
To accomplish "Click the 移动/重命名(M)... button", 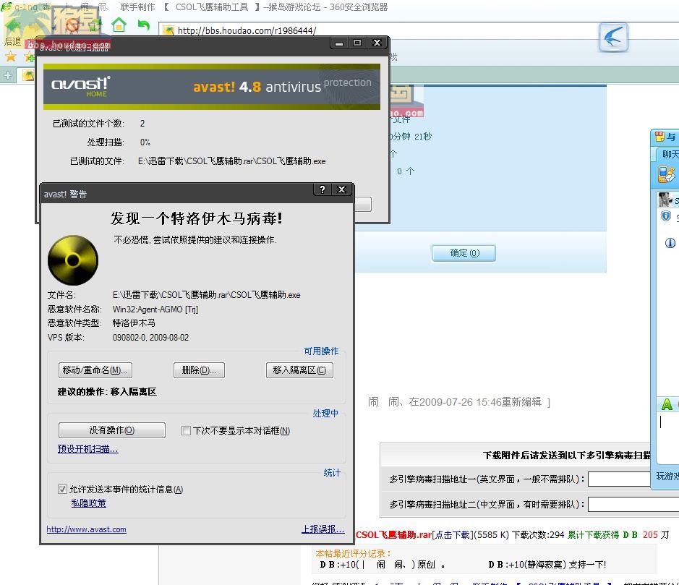I will pyautogui.click(x=95, y=370).
